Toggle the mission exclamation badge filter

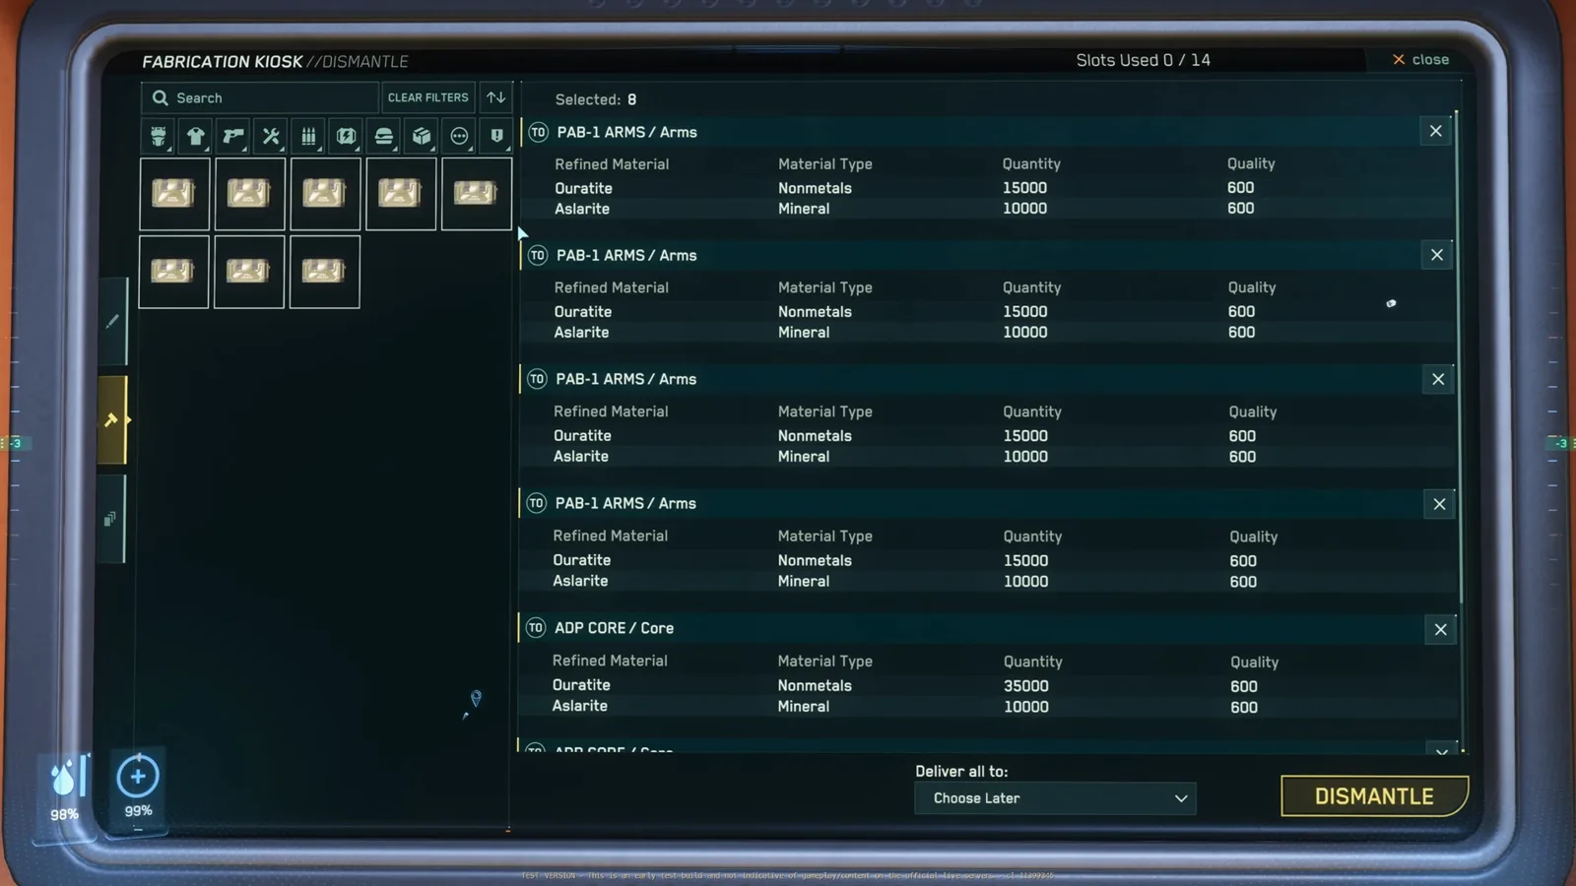pyautogui.click(x=496, y=136)
